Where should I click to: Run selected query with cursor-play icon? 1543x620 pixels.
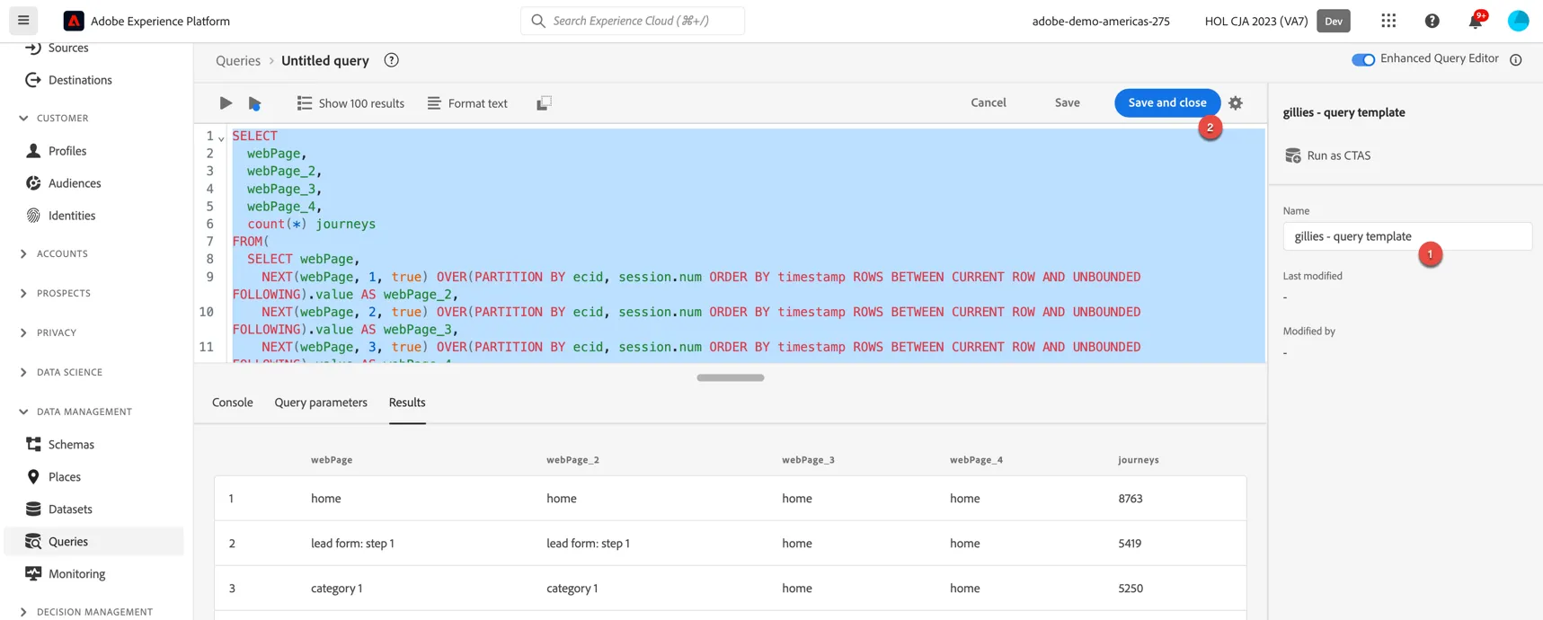point(255,103)
